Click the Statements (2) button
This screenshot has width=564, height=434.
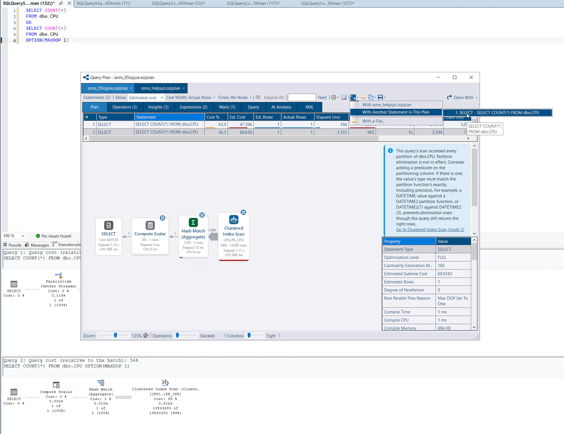click(97, 98)
